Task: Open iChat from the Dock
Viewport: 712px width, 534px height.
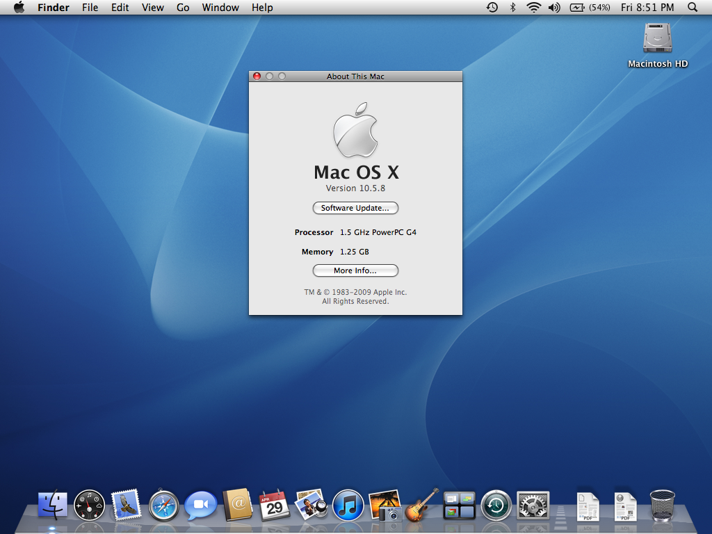Action: (200, 505)
